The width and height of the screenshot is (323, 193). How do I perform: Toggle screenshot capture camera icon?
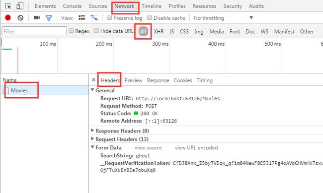[x=37, y=18]
